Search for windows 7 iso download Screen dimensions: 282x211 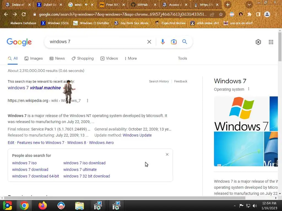(84, 163)
